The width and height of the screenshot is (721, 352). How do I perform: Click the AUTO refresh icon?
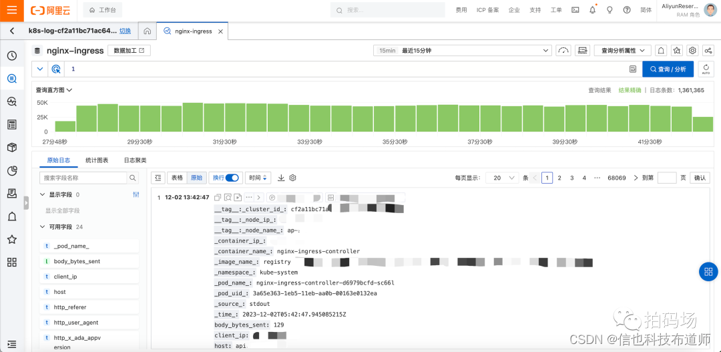point(706,69)
